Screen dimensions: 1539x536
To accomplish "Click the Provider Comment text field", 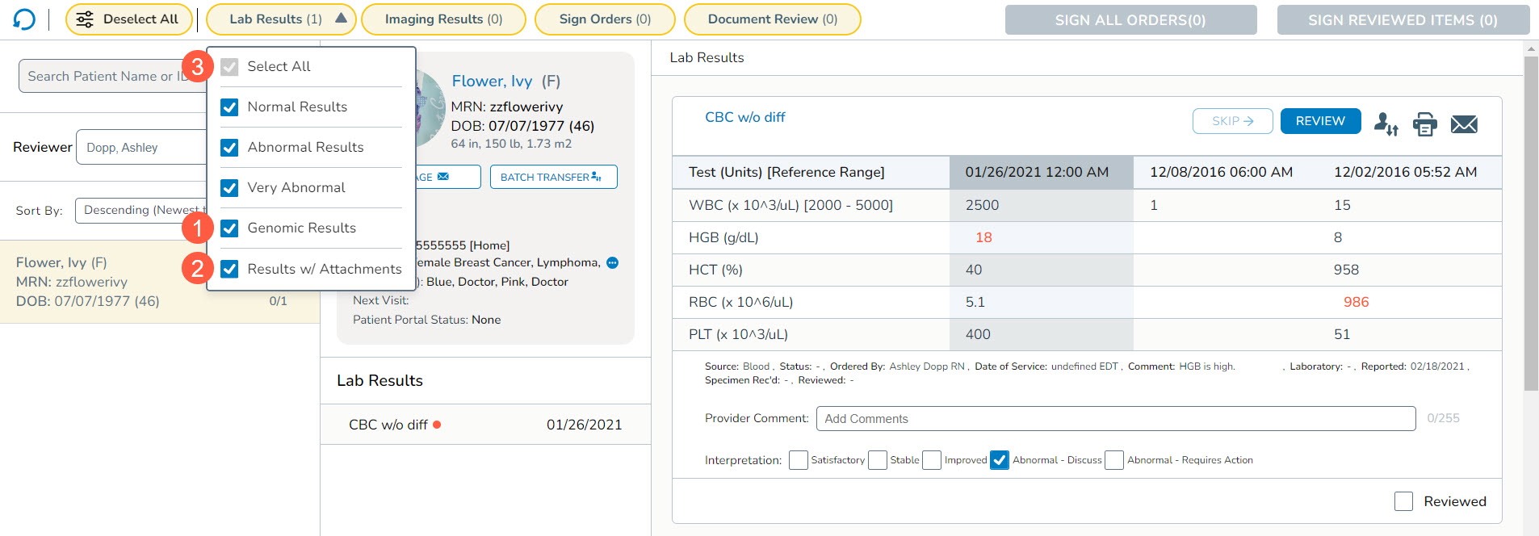I will (x=1115, y=418).
